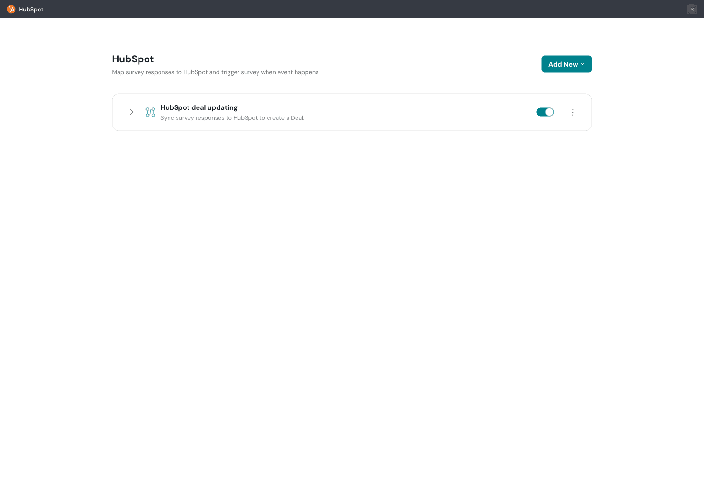Click the workflow mapping icon beside deal updating
This screenshot has width=704, height=478.
pyautogui.click(x=150, y=112)
